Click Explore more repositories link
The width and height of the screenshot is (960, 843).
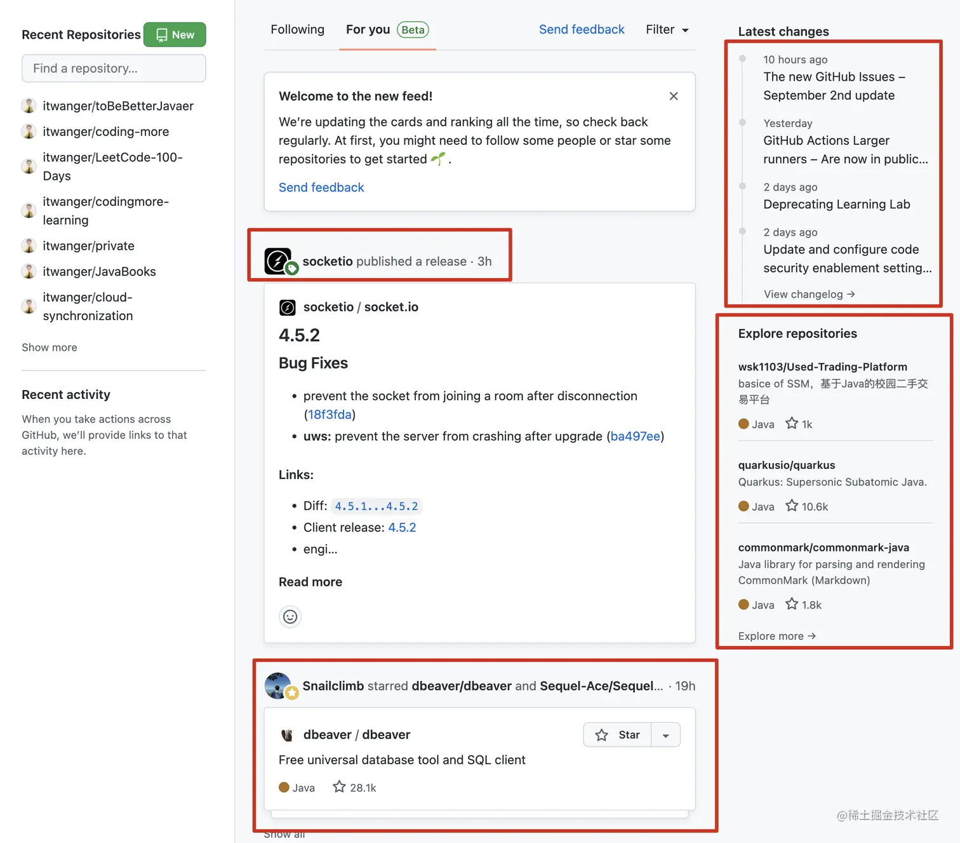[x=777, y=636]
